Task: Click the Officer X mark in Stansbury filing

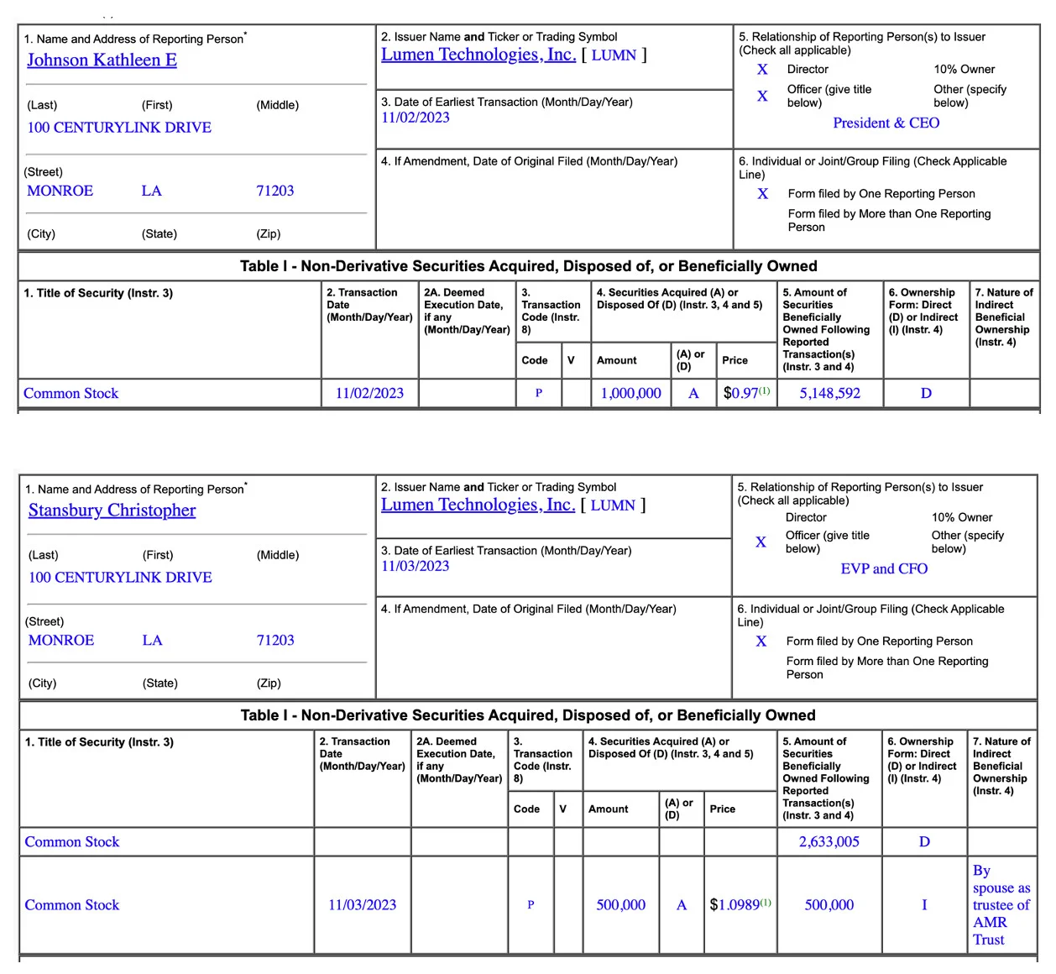Action: pos(761,542)
